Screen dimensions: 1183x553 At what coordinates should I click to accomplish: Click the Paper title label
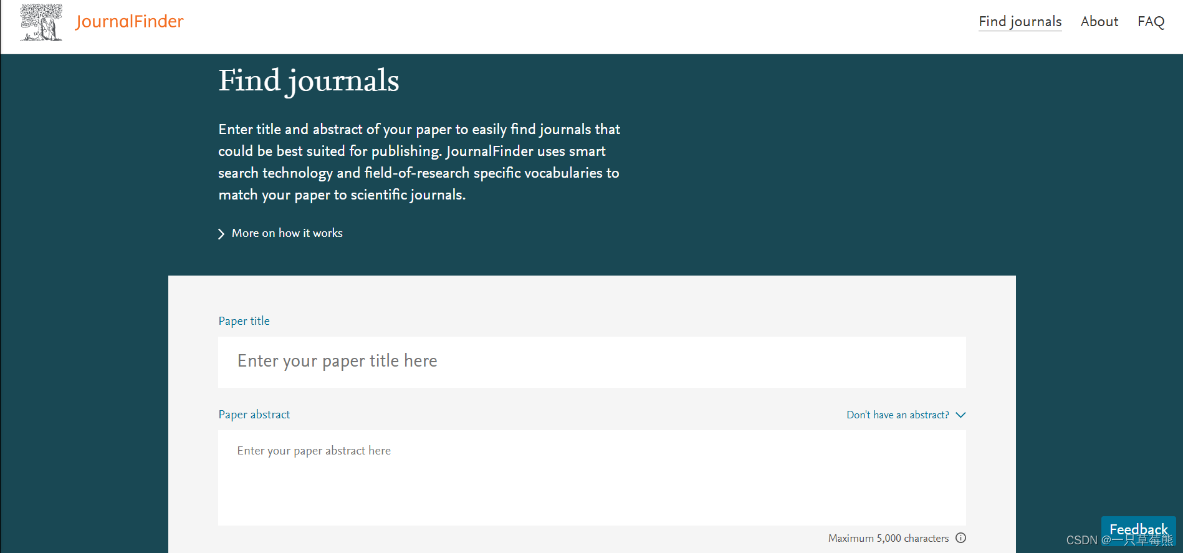tap(244, 321)
